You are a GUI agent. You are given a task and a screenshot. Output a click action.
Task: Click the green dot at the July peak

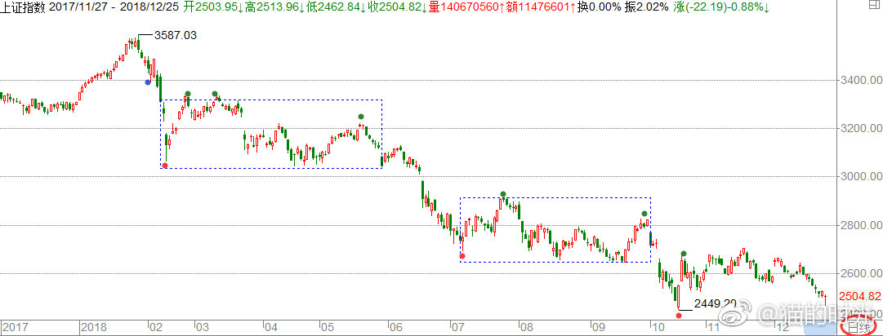click(504, 194)
